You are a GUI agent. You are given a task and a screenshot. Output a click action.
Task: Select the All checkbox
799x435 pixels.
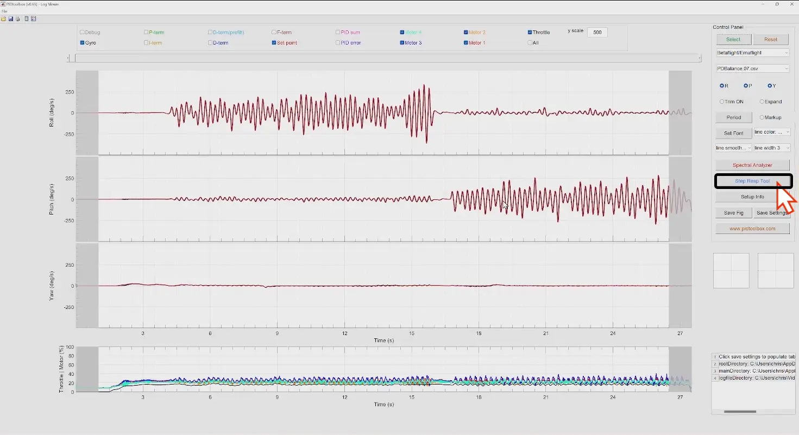coord(530,43)
